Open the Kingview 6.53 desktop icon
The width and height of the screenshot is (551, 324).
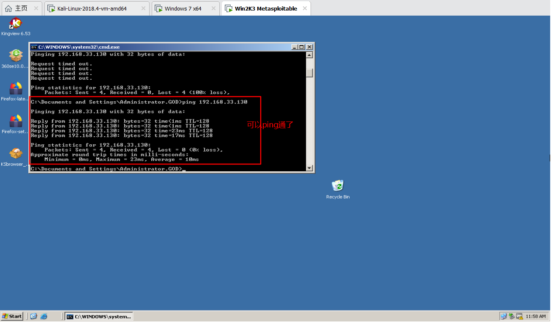click(16, 24)
